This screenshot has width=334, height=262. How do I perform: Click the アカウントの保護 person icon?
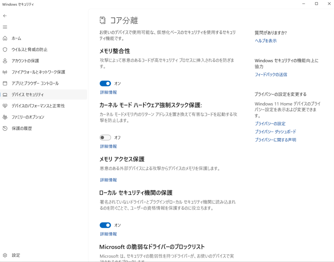(x=5, y=61)
